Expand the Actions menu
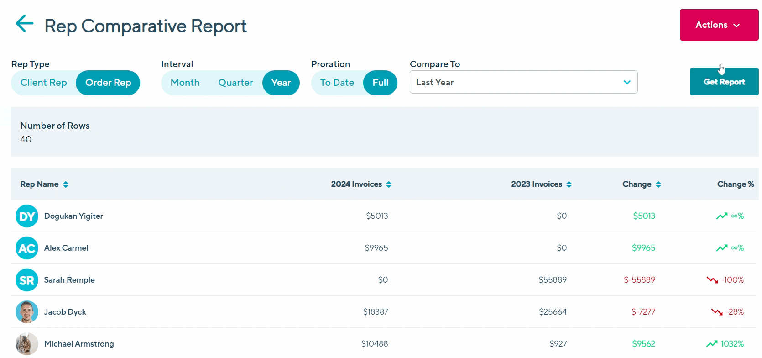The image size is (762, 358). [x=719, y=25]
